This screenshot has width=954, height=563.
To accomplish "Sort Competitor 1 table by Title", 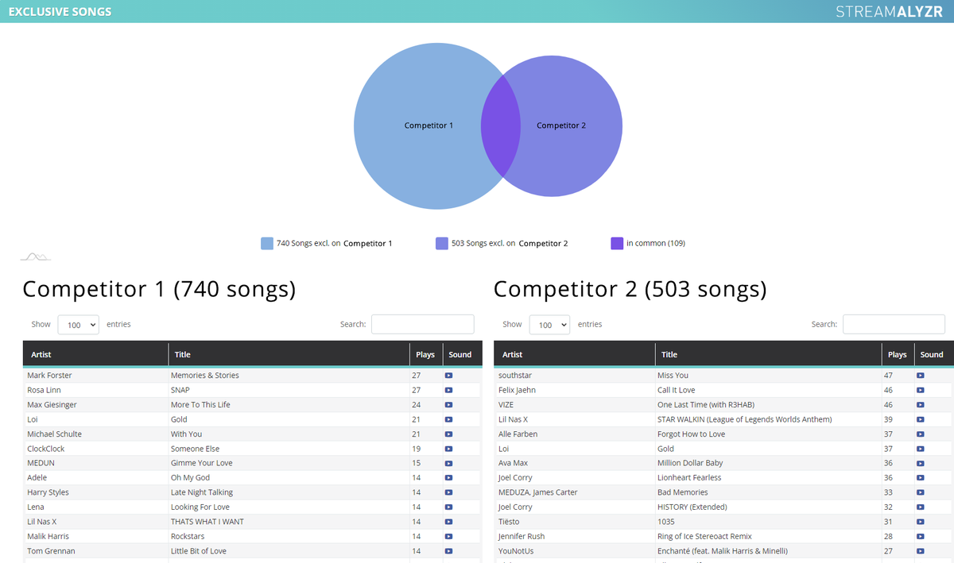I will tap(289, 354).
